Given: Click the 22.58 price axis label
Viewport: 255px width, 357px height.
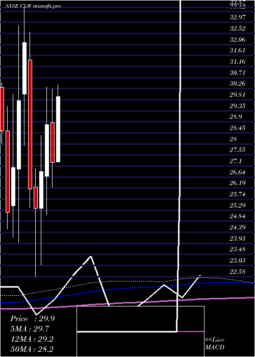Looking at the screenshot, I should point(238,272).
